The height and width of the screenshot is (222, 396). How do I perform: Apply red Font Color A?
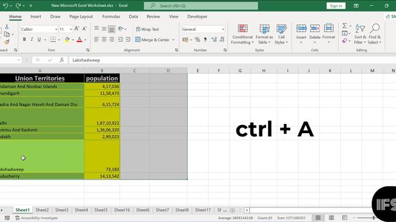(x=80, y=39)
